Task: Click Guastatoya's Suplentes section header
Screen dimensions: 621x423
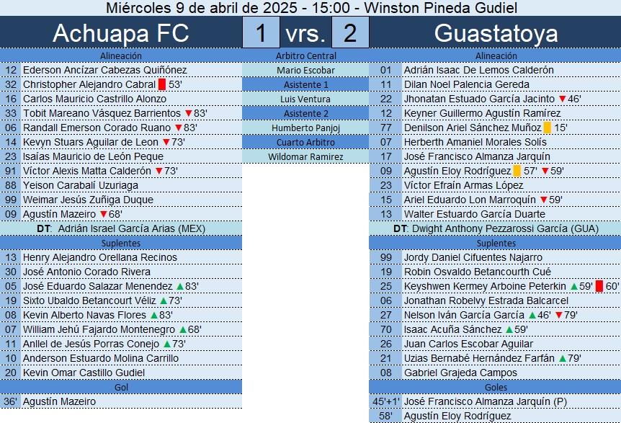Action: click(496, 243)
